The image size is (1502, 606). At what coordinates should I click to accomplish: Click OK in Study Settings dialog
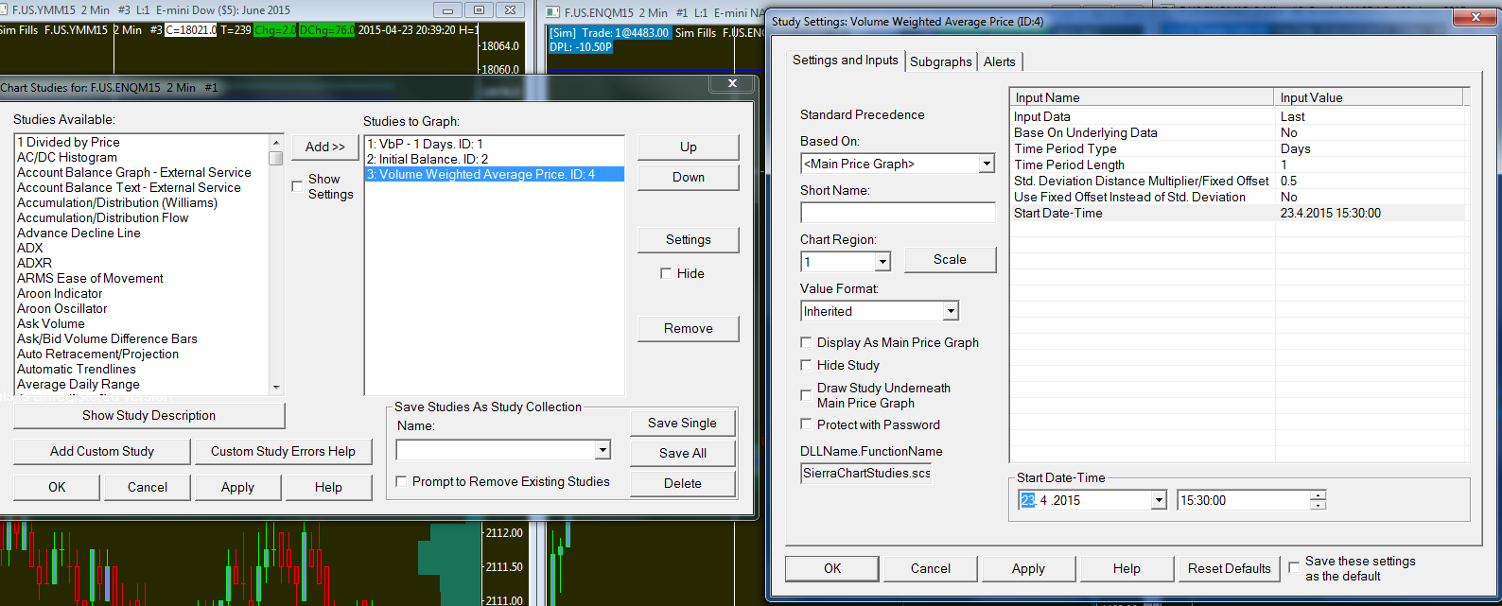(x=832, y=568)
